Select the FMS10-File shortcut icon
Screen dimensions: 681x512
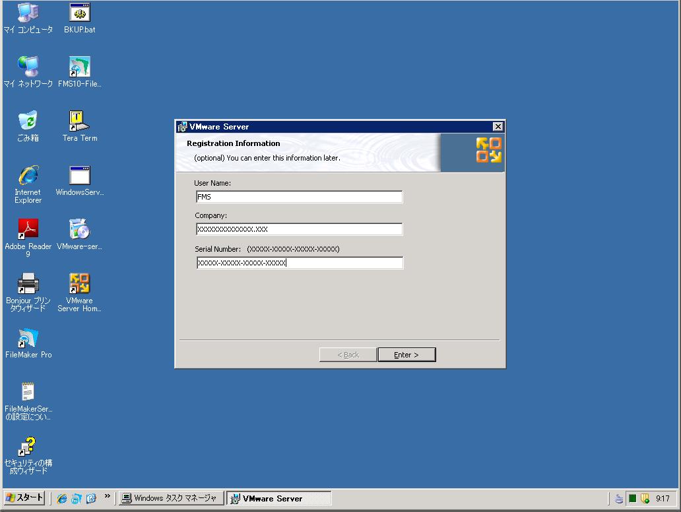(79, 72)
